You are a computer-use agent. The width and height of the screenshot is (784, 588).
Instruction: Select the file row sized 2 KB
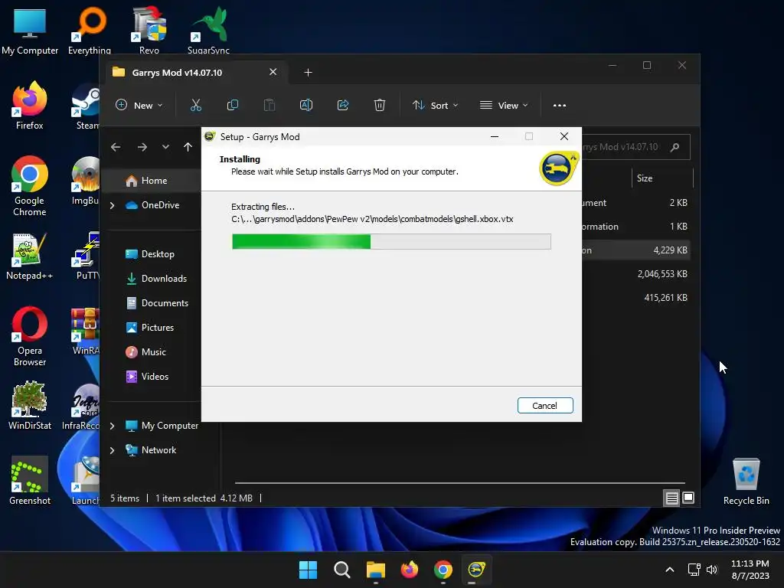636,203
